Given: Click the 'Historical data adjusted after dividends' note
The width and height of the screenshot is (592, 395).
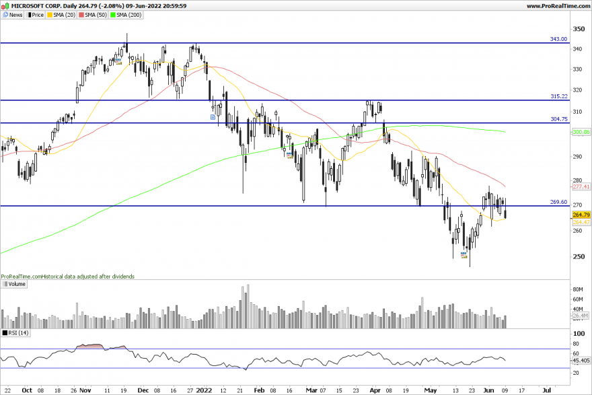Looking at the screenshot, I should tap(88, 277).
